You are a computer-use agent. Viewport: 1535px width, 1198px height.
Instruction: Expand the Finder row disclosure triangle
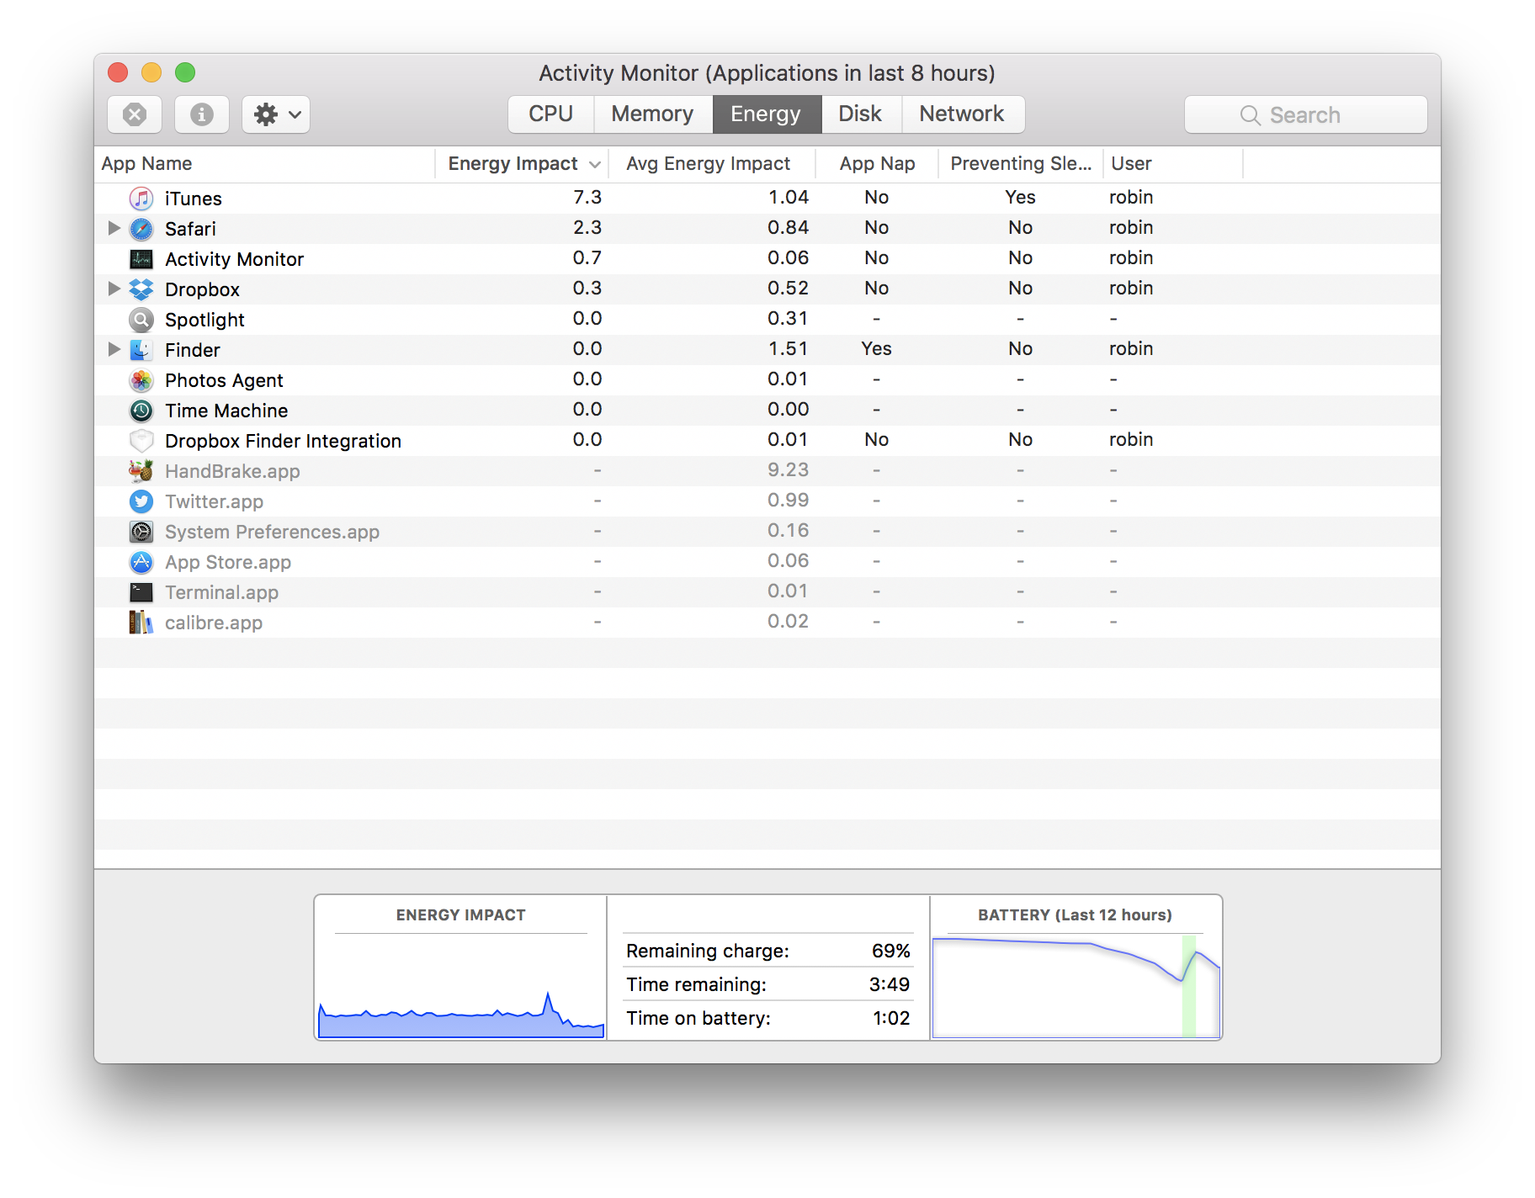[x=114, y=349]
